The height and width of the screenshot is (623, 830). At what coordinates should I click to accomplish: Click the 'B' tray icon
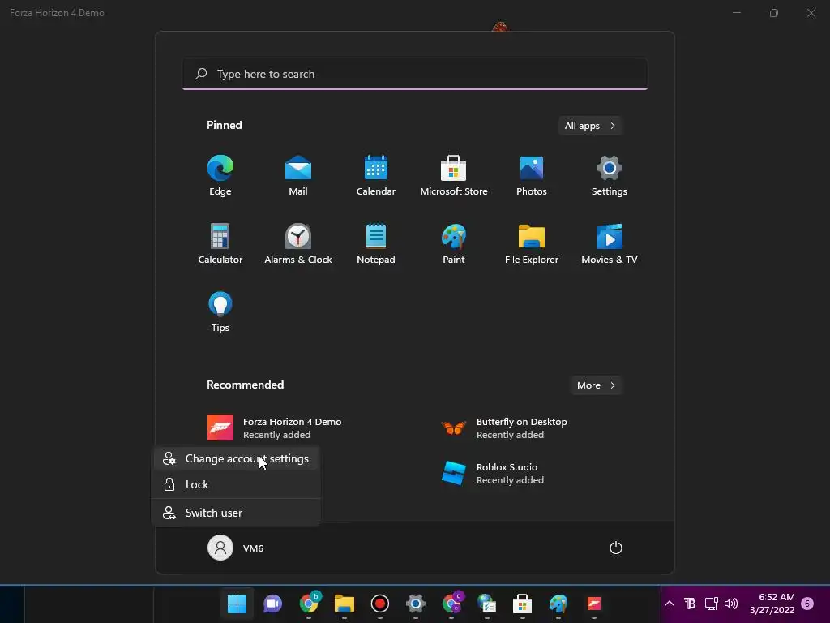pyautogui.click(x=690, y=604)
